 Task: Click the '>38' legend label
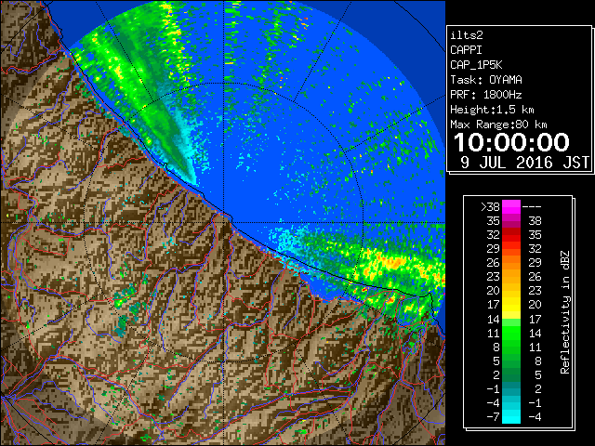490,207
